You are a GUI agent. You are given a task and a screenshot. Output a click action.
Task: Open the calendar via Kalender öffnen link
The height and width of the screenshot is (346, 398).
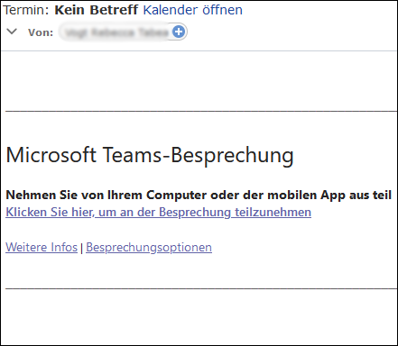point(192,10)
